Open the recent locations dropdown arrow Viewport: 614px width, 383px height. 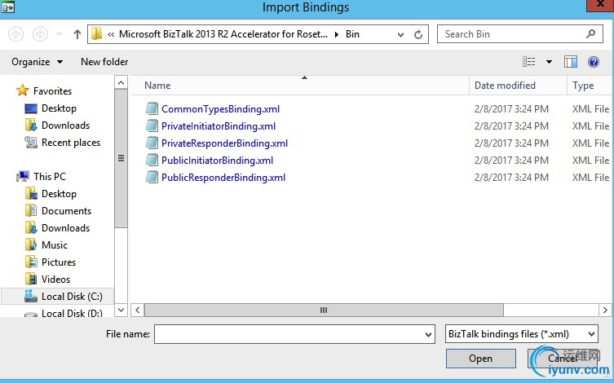click(60, 34)
